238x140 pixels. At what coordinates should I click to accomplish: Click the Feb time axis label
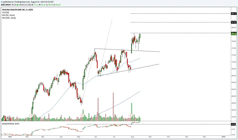pyautogui.click(x=27, y=137)
